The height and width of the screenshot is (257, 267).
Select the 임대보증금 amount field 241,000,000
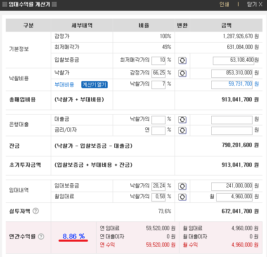pyautogui.click(x=232, y=186)
